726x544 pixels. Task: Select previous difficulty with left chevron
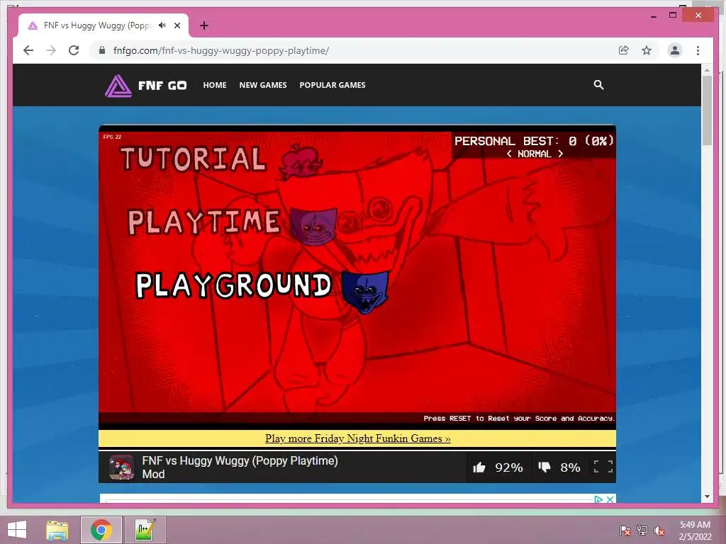pos(509,154)
